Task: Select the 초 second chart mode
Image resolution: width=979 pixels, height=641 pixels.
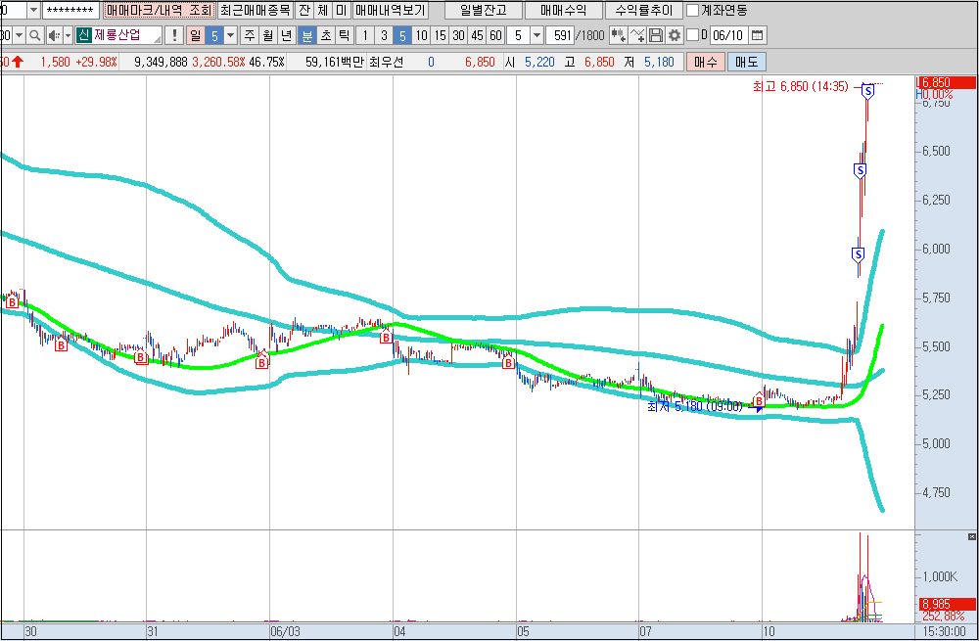Action: pyautogui.click(x=326, y=35)
